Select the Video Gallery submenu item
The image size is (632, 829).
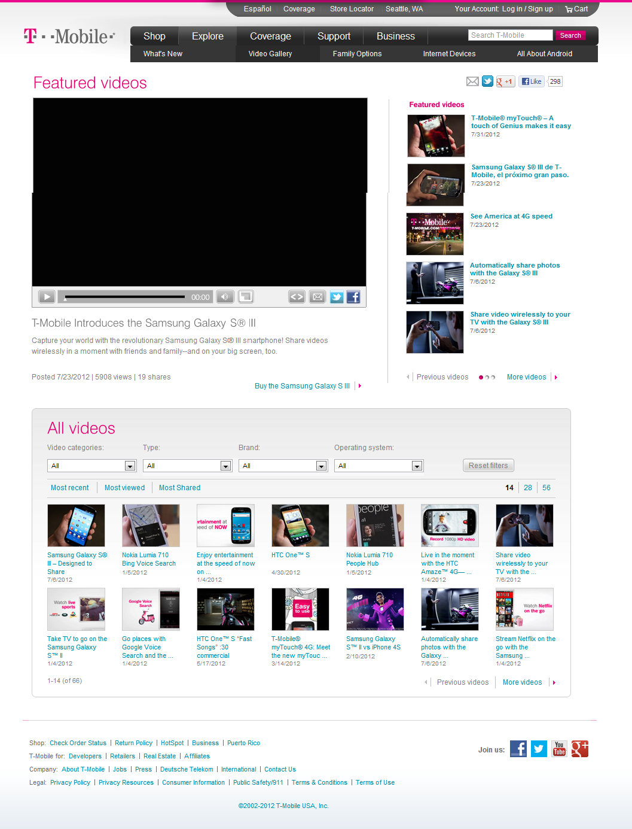(x=270, y=54)
